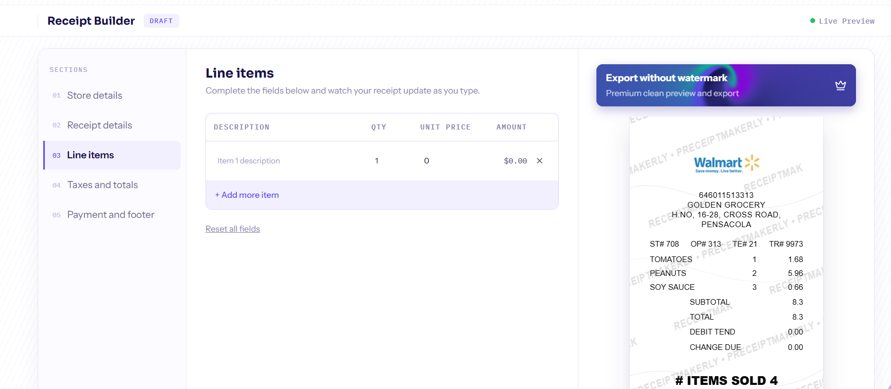This screenshot has height=389, width=891.
Task: Click DEBIT TEND line on receipt
Action: point(746,332)
